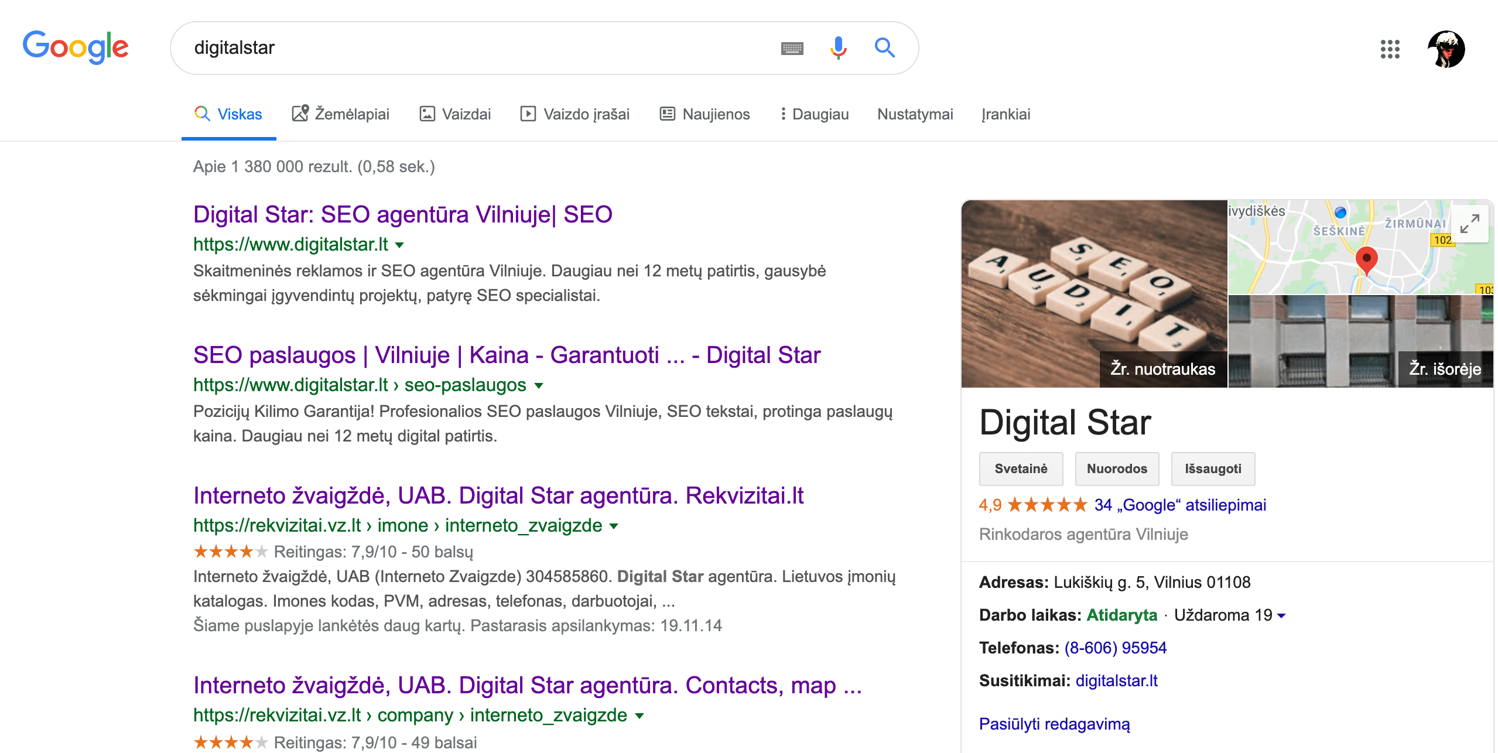
Task: Click the map thumbnail of Vilnius
Action: pos(1360,247)
